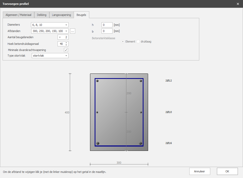Click the h dimension input field
This screenshot has height=178, width=243.
[x=107, y=25]
